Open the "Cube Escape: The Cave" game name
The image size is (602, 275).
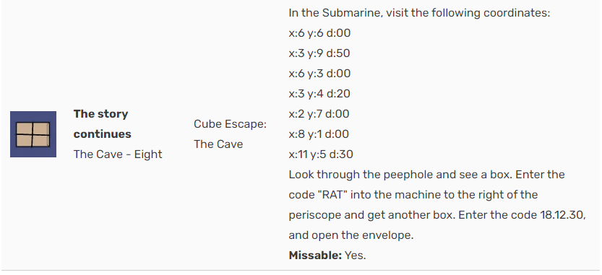click(x=230, y=134)
